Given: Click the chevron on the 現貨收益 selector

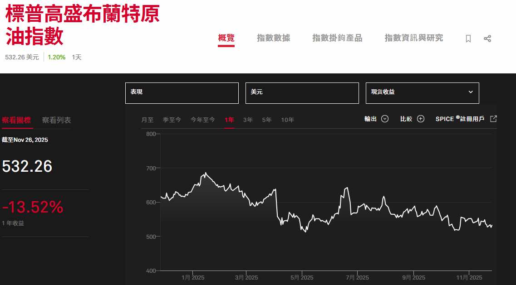Looking at the screenshot, I should tap(471, 92).
